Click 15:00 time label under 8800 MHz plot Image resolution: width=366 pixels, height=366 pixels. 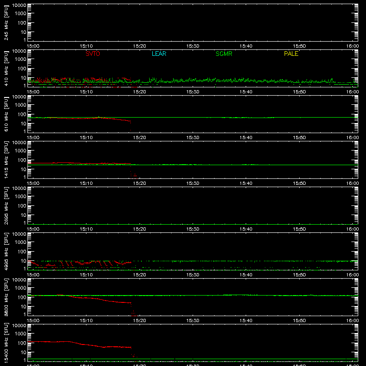coord(33,321)
